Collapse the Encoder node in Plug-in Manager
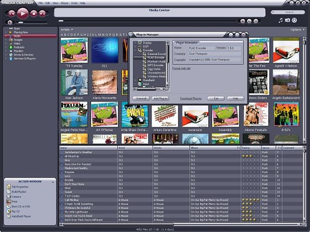310x232 pixels. tap(135, 50)
